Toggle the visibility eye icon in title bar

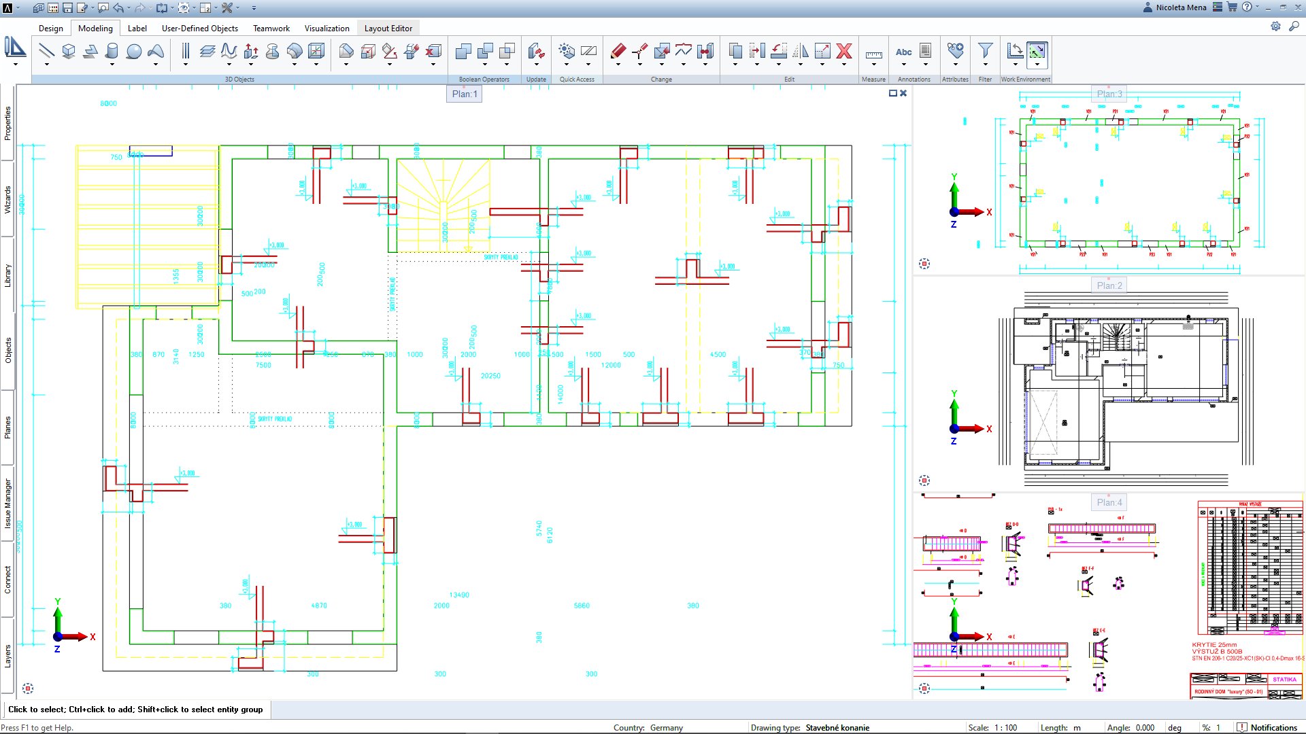point(184,7)
